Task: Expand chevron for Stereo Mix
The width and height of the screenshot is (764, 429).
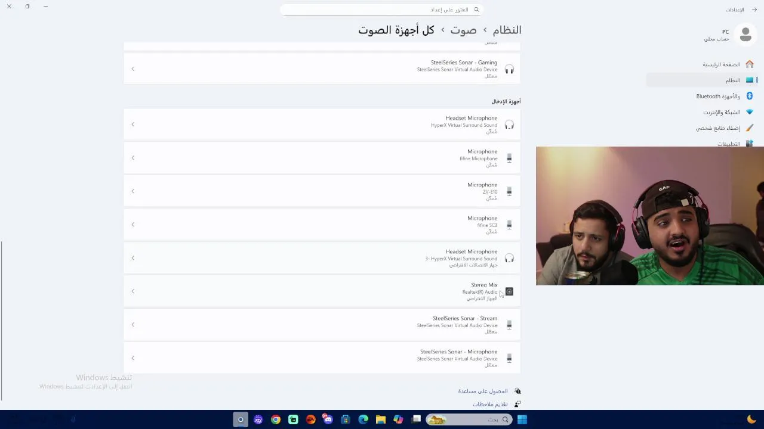Action: tap(133, 291)
